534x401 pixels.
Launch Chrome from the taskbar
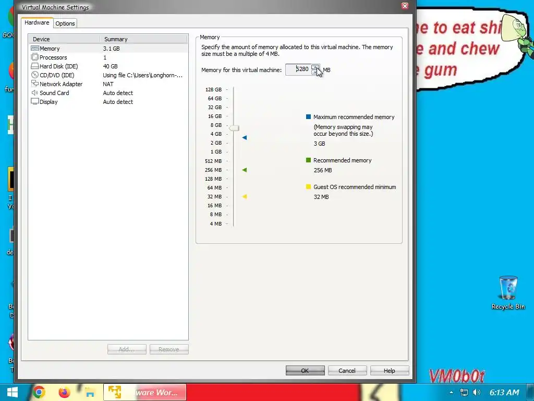click(x=39, y=392)
